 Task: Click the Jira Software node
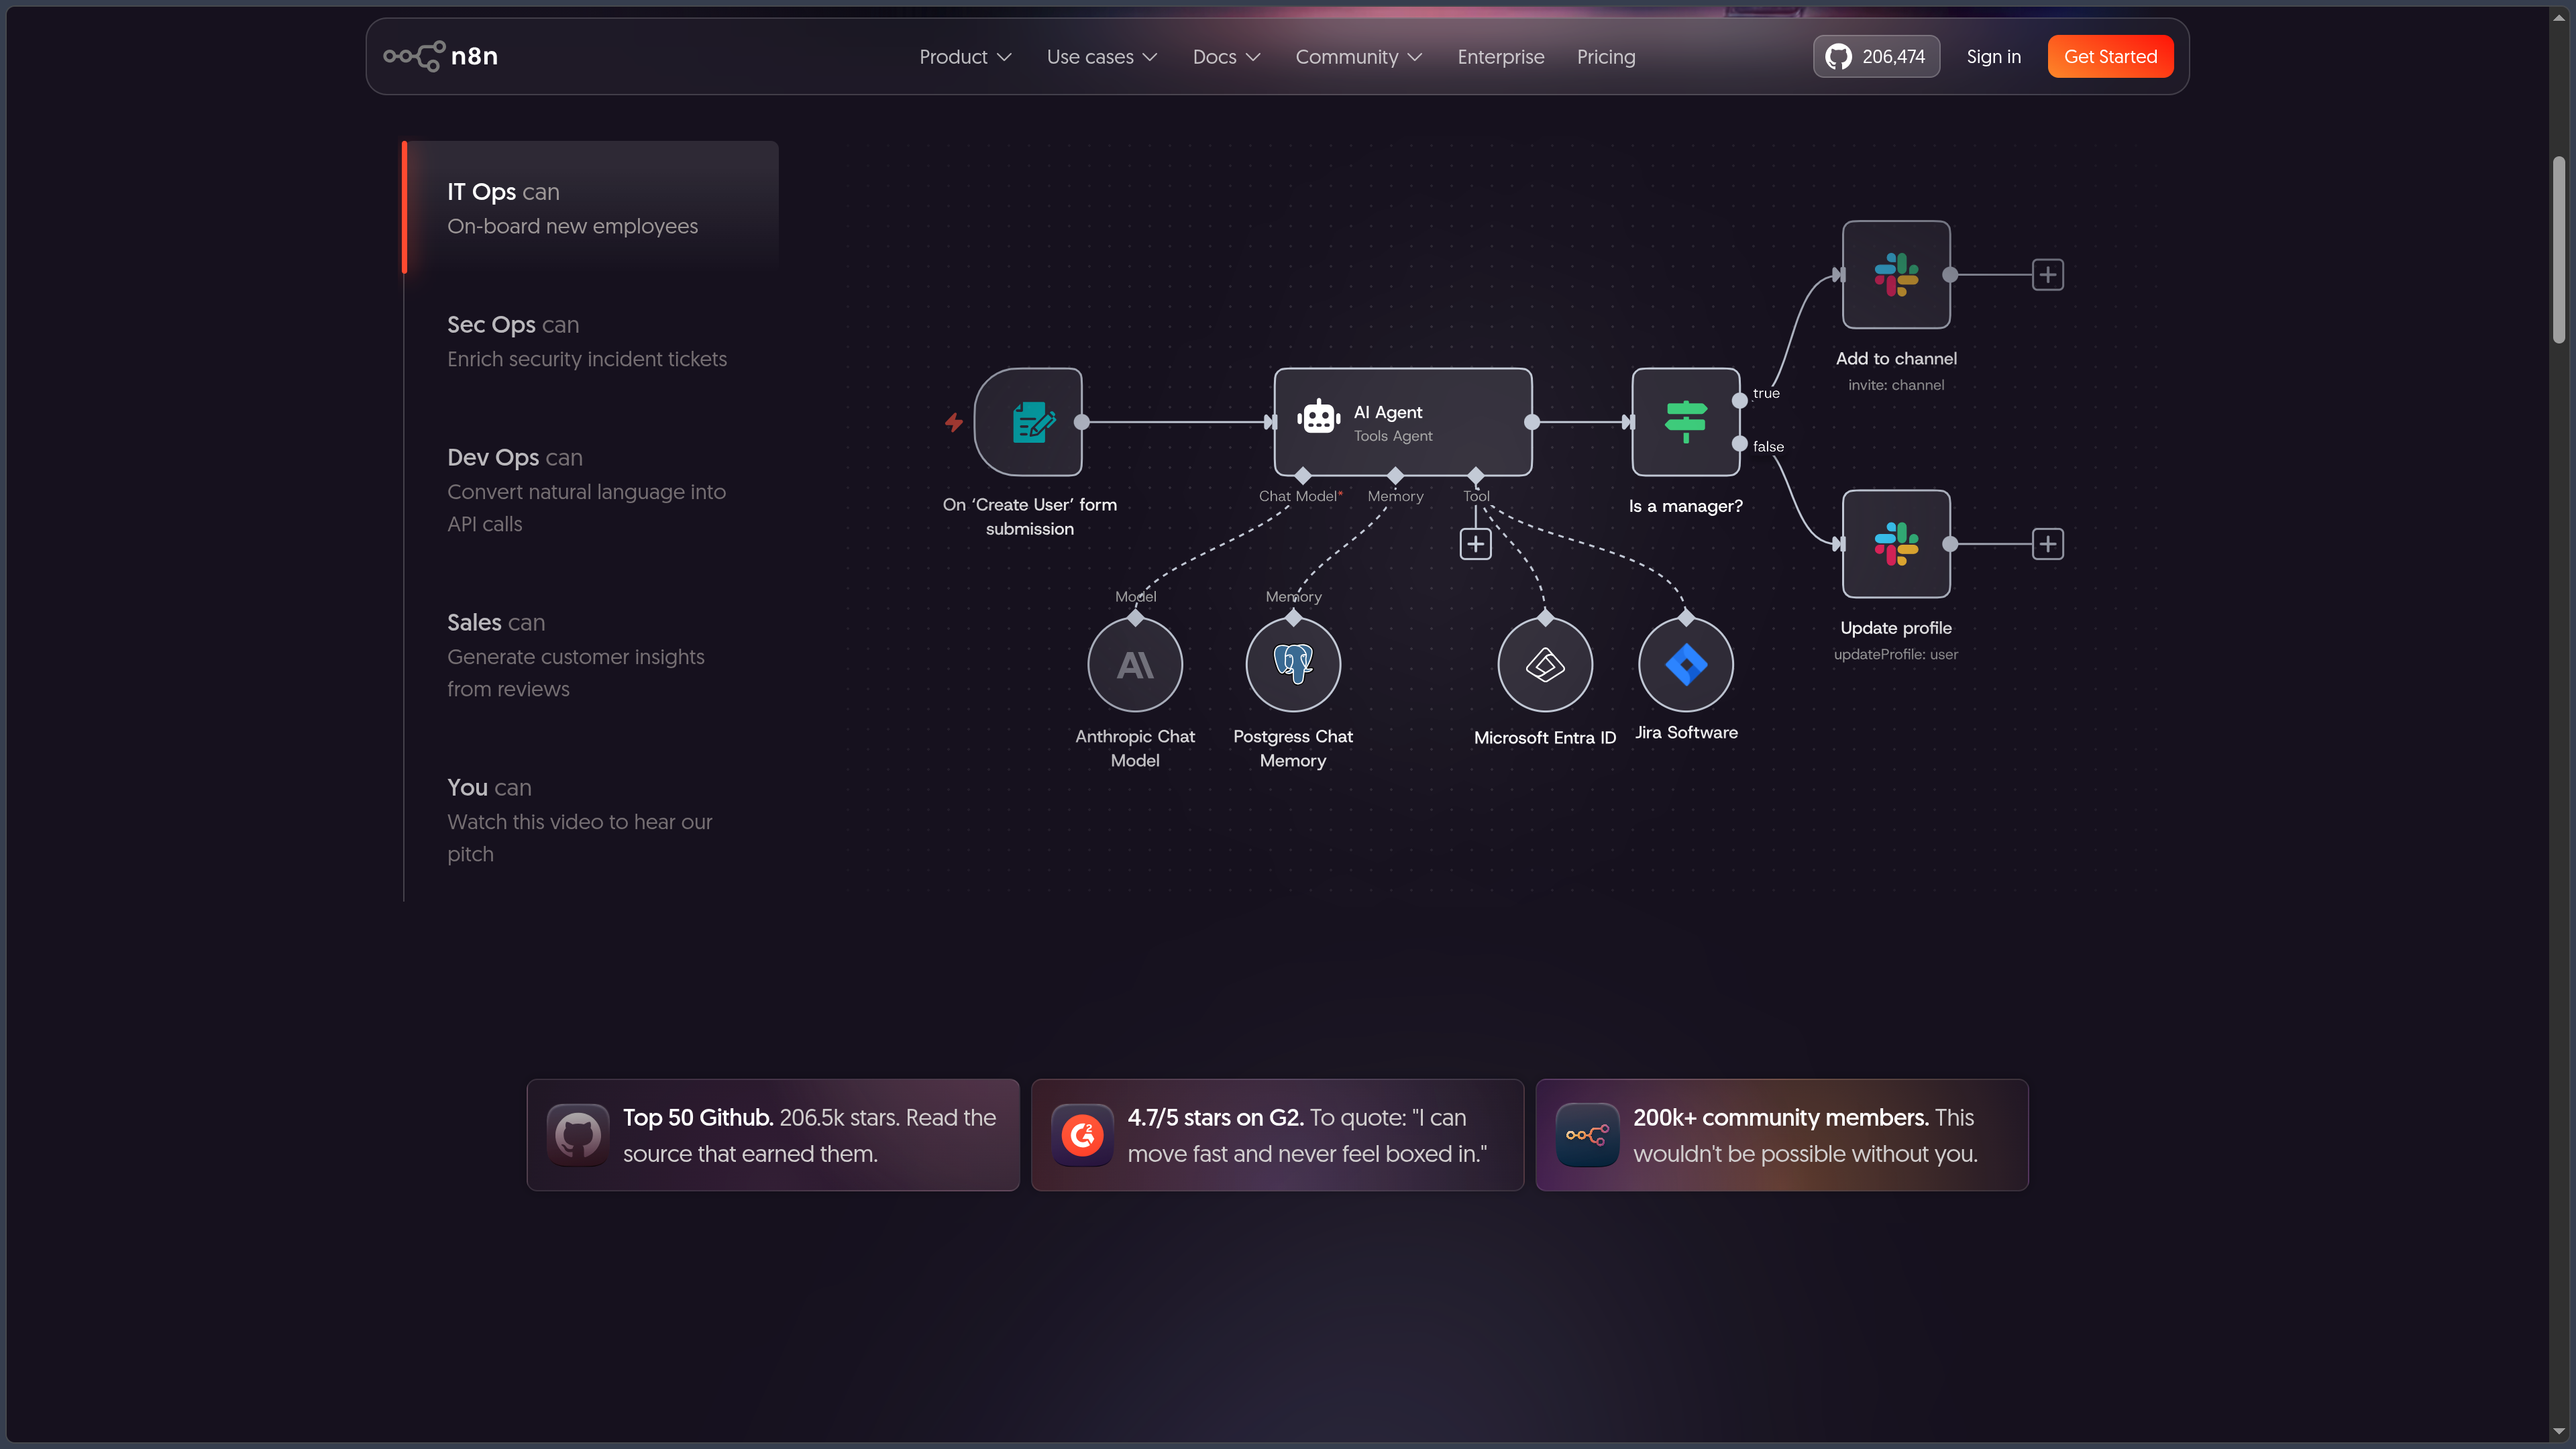(1686, 664)
